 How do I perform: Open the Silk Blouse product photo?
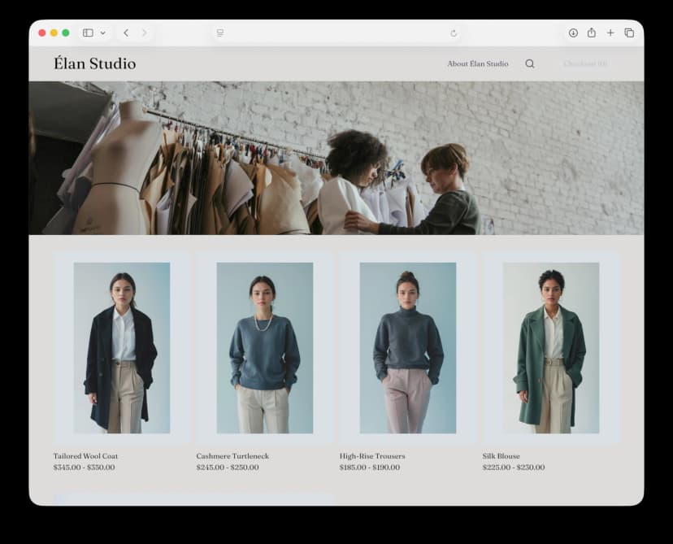tap(551, 347)
